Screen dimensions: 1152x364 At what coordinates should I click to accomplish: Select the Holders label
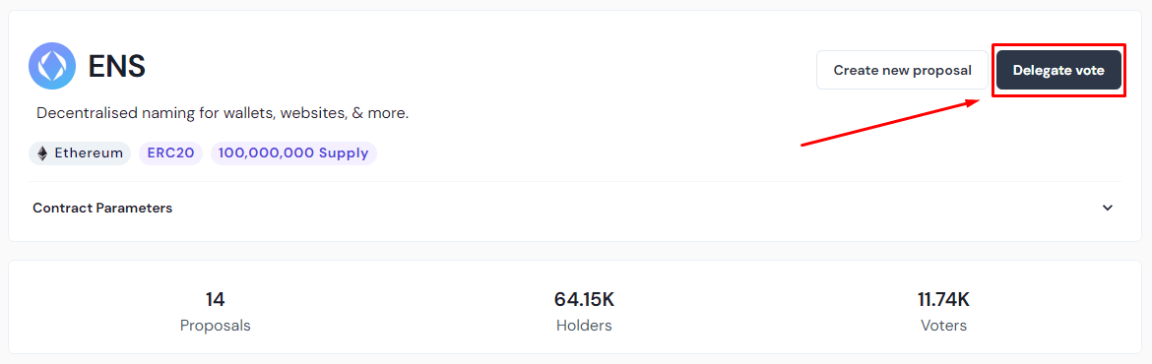[x=584, y=325]
